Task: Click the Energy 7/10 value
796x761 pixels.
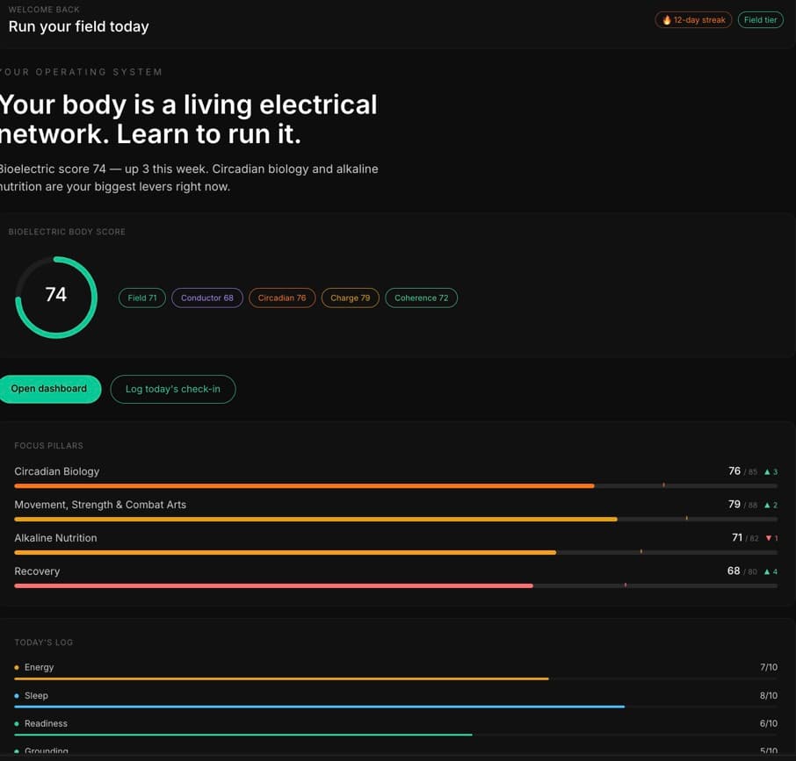Action: click(769, 667)
